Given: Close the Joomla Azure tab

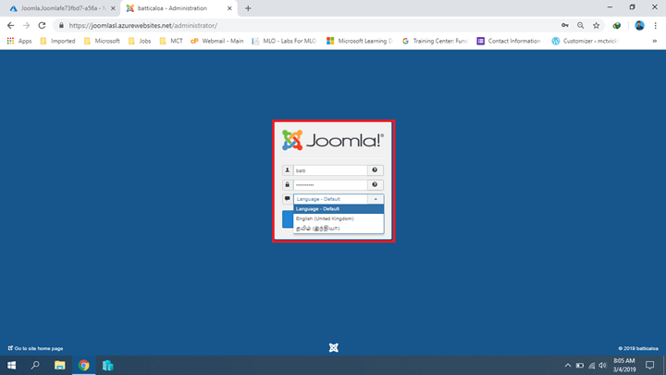Looking at the screenshot, I should pos(113,8).
